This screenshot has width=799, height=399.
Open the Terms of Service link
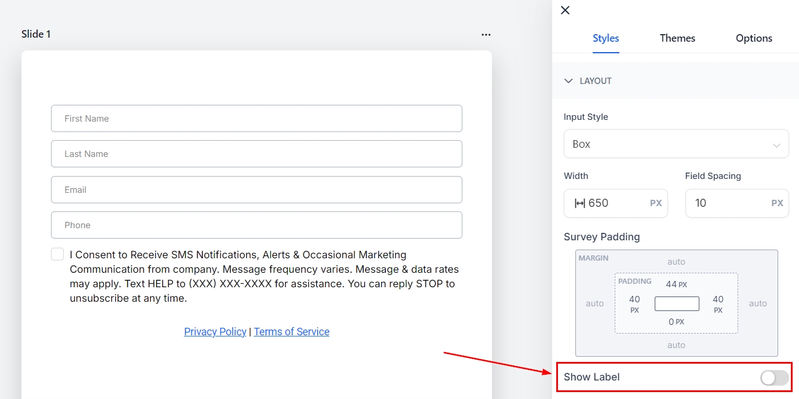coord(291,332)
